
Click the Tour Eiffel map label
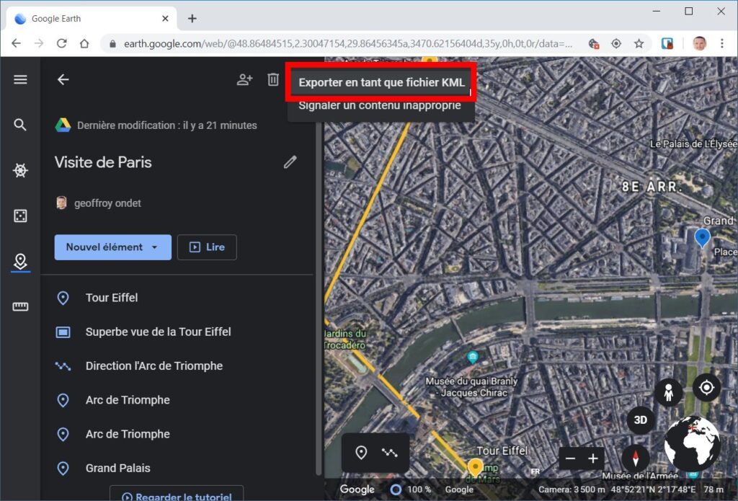pos(502,451)
